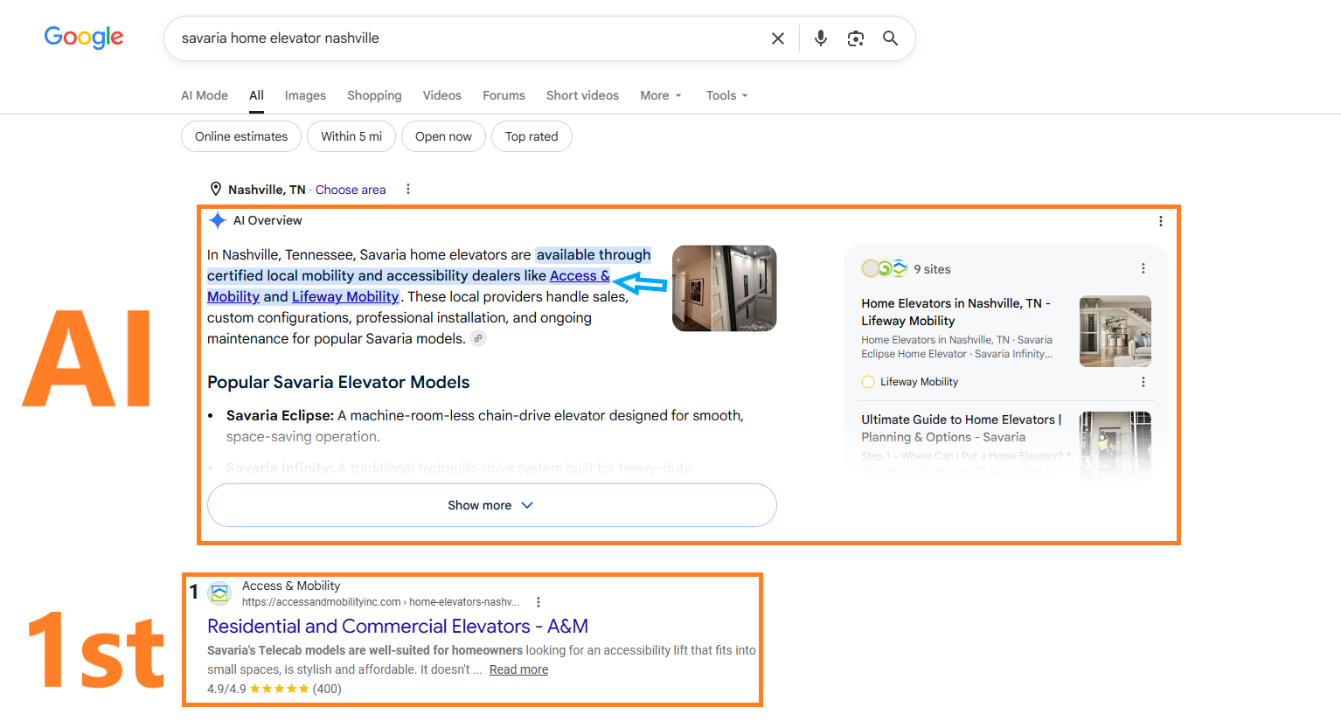1341x721 pixels.
Task: Open the Short videos tab
Action: tap(582, 95)
